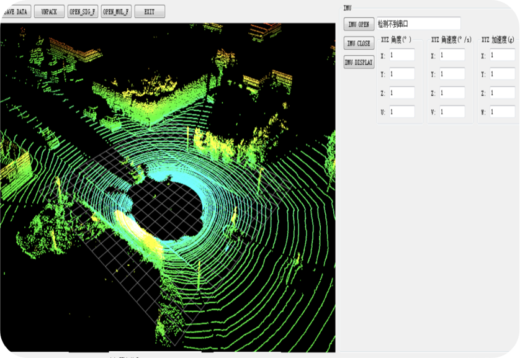Focus the Z field under XYZ 角度
Viewport: 520px width, 358px height.
401,93
